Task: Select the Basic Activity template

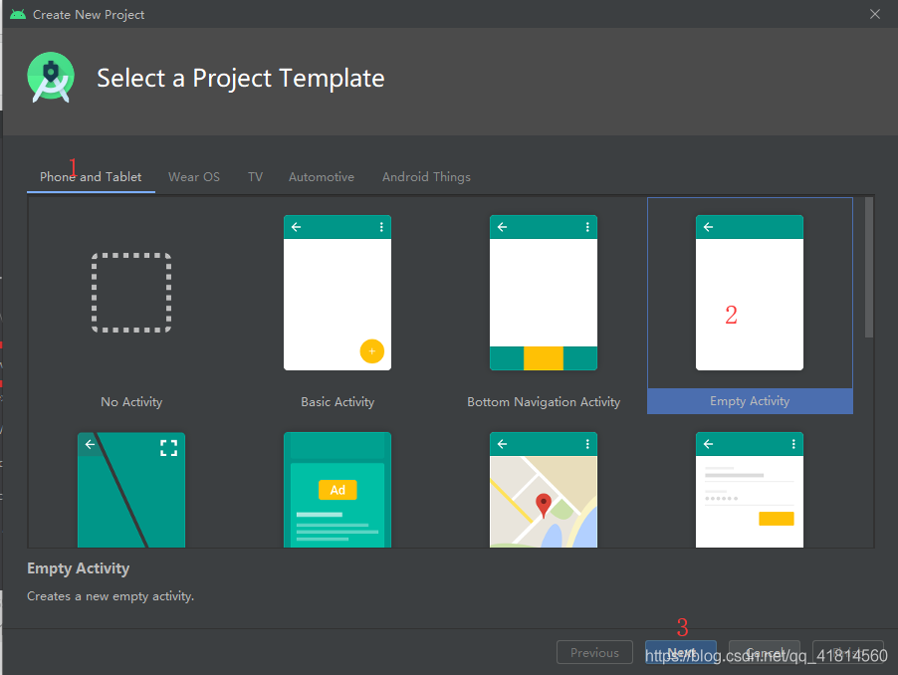Action: 337,292
